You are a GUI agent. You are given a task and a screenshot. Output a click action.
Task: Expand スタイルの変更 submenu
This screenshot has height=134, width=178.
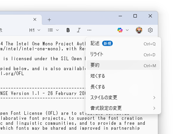[x=123, y=98]
